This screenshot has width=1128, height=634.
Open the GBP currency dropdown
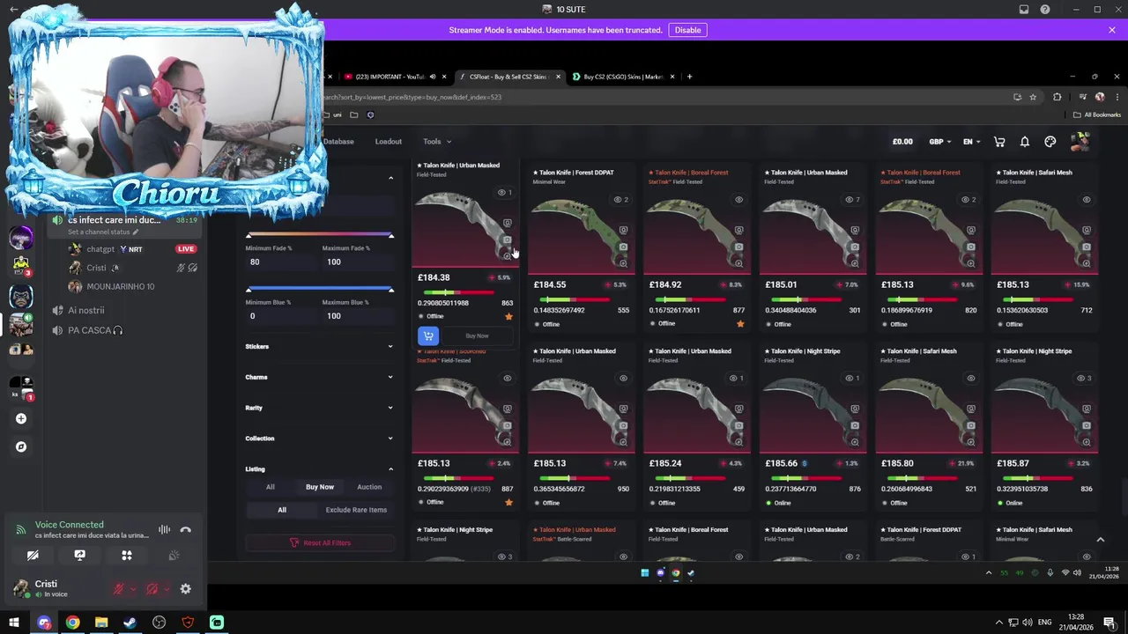[940, 142]
